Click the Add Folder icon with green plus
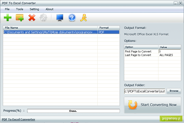This screenshot has width=184, height=123. [20, 18]
